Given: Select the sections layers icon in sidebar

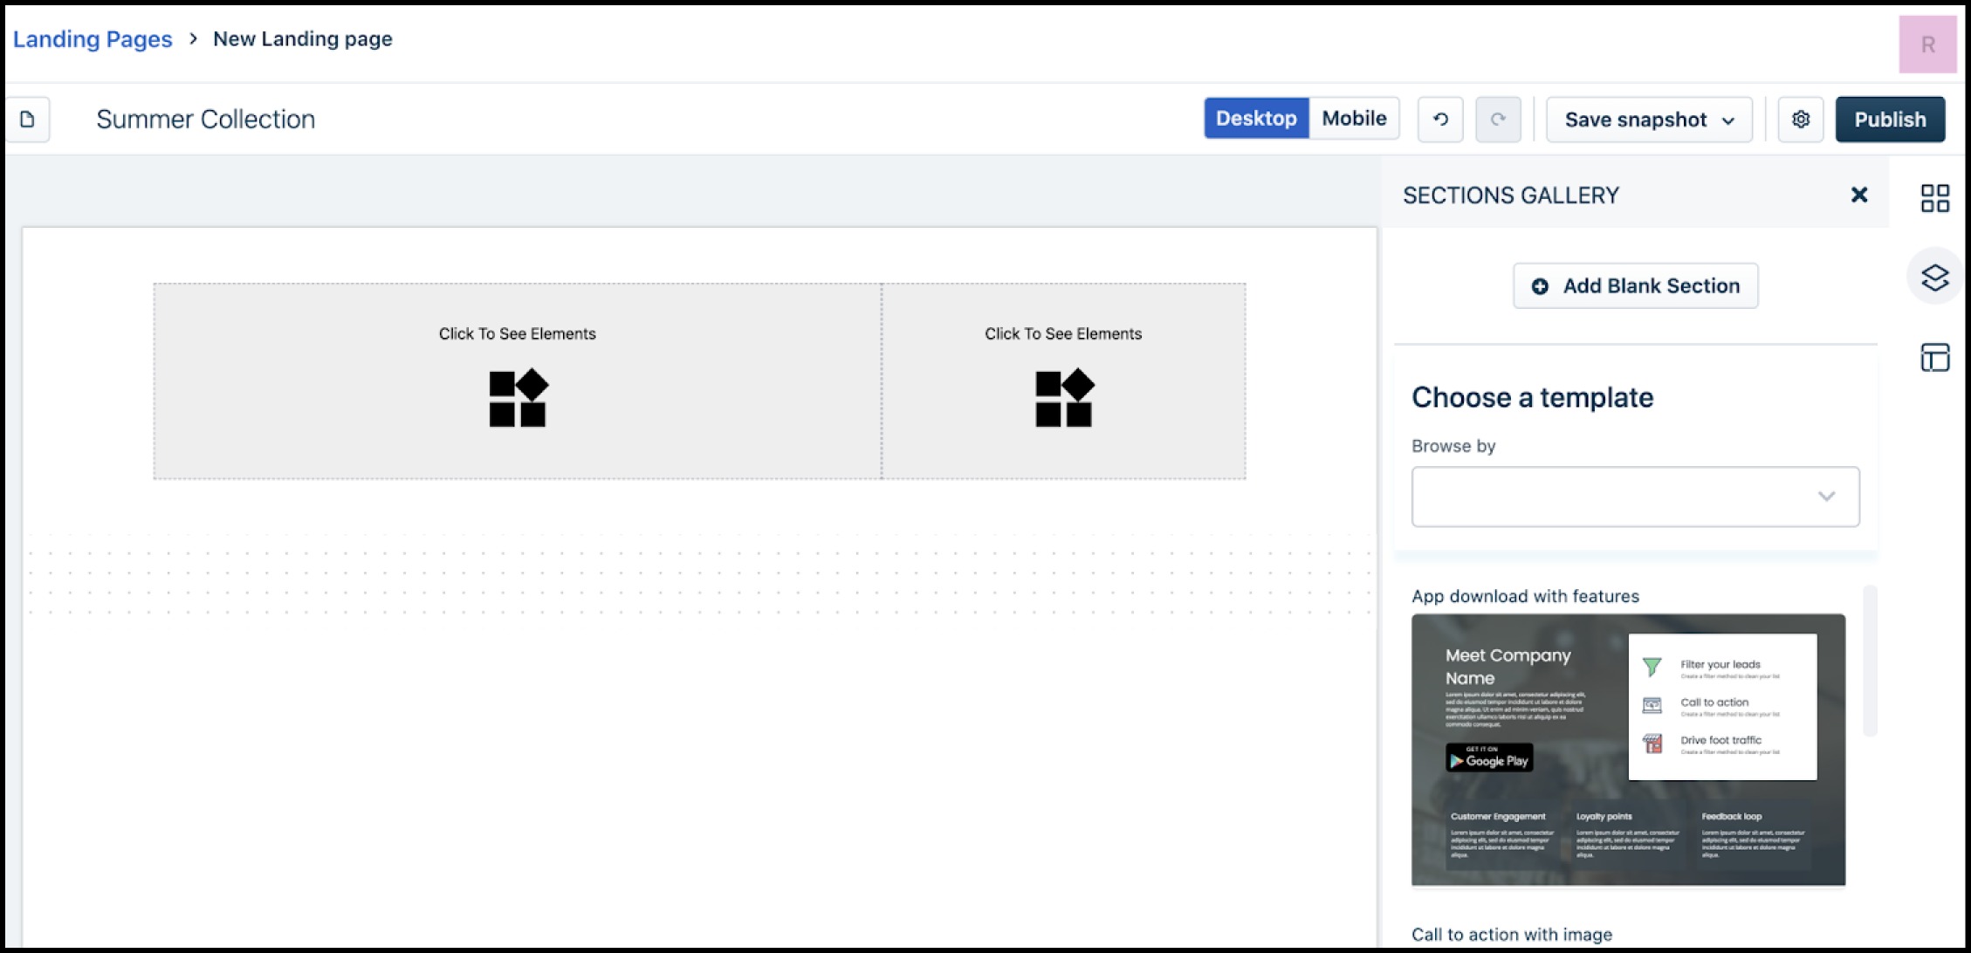Looking at the screenshot, I should (x=1935, y=278).
